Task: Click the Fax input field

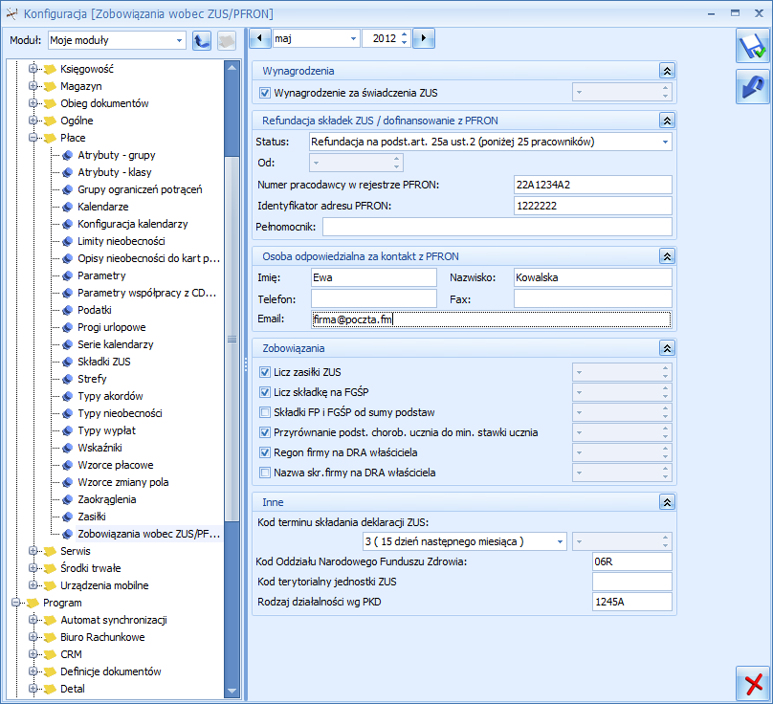Action: [592, 298]
